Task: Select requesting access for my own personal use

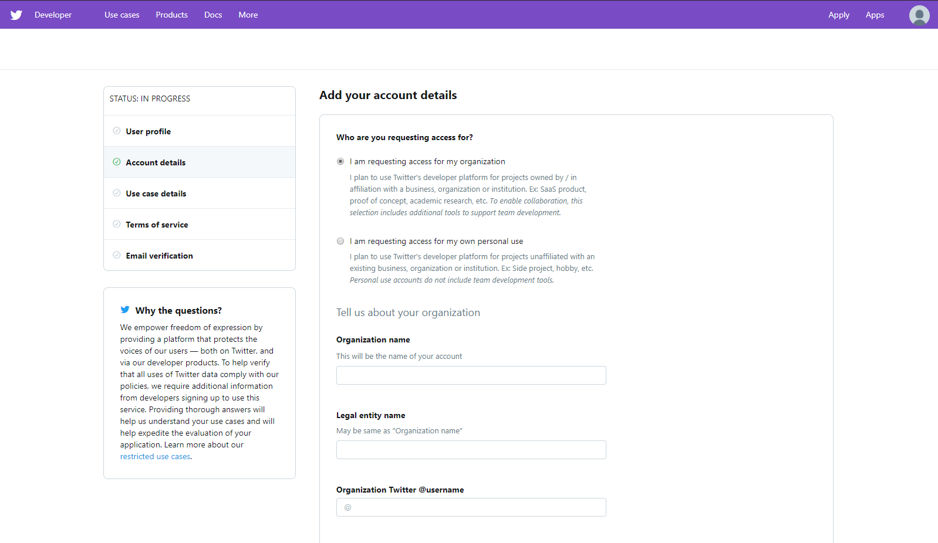Action: click(x=340, y=241)
